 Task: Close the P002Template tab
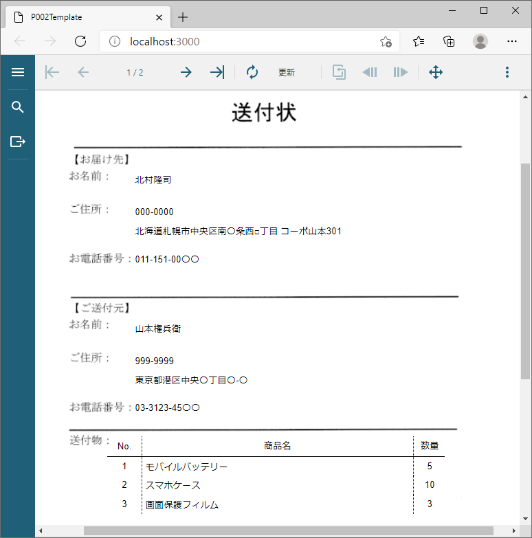(x=159, y=17)
